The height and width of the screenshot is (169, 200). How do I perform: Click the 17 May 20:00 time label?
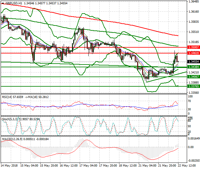pyautogui.click(x=108, y=166)
